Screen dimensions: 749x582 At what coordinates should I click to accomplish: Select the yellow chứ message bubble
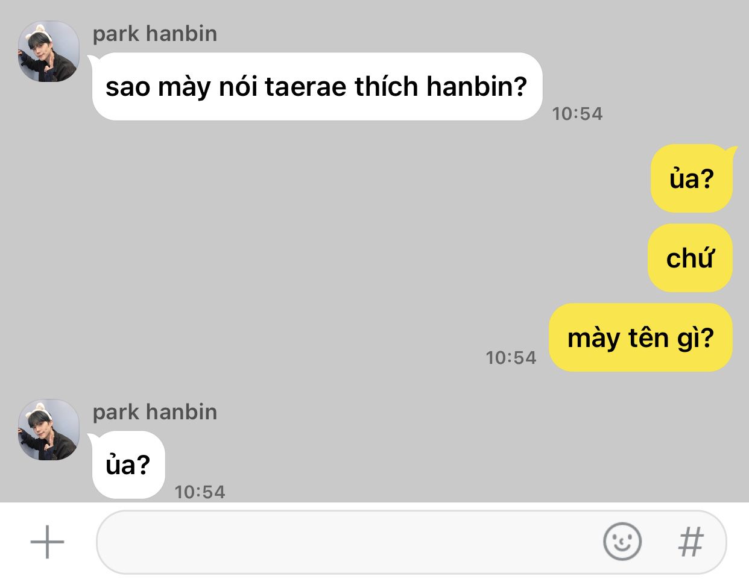pos(691,258)
